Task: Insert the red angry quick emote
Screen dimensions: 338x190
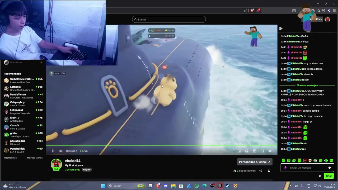Action: [305, 160]
